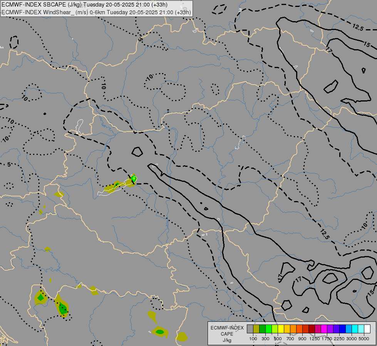Select the bright green legend swatch
Viewport: 377px width, 346px height.
point(268,329)
